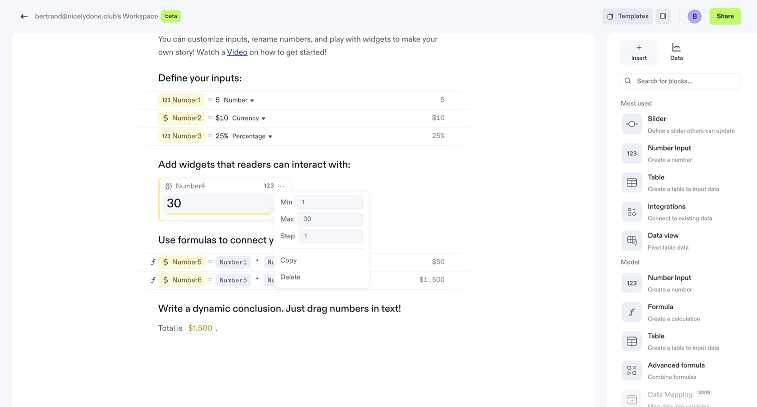
Task: Add the Data view block icon
Action: pos(632,241)
